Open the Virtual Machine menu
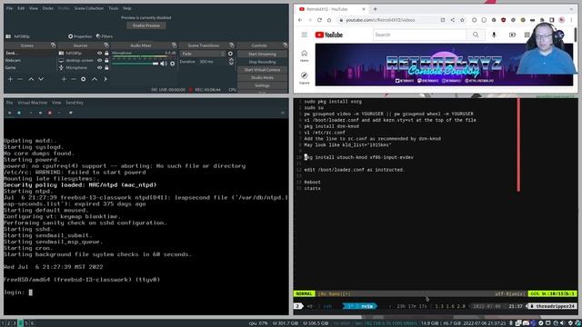582x327 pixels. pyautogui.click(x=33, y=103)
